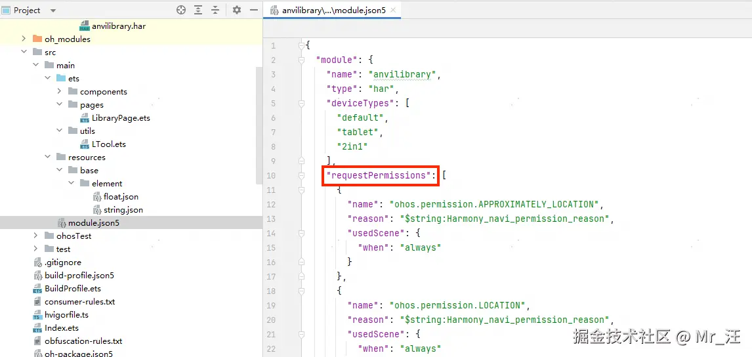The width and height of the screenshot is (752, 357).
Task: Open Index.ets file
Action: point(62,328)
